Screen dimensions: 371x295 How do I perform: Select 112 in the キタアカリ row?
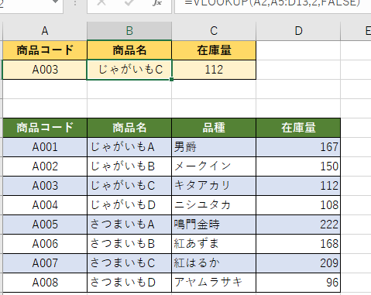tap(298, 186)
